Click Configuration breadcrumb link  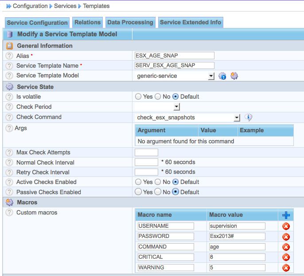click(x=30, y=6)
